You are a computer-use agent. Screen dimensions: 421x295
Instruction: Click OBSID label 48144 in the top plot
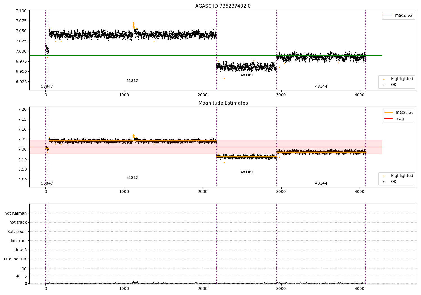[x=321, y=87]
